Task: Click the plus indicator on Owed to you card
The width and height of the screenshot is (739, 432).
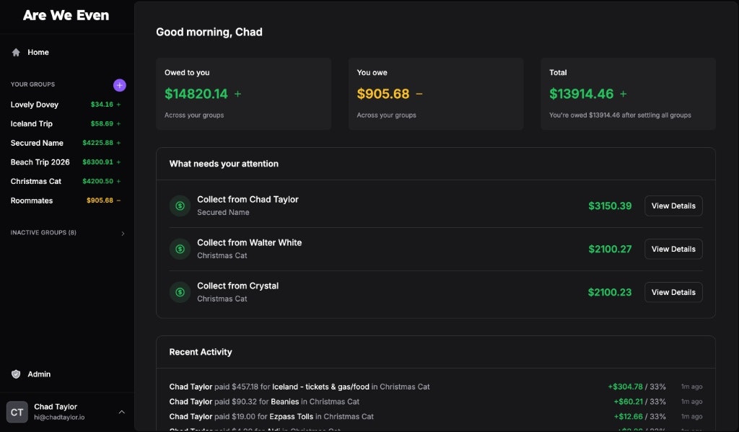Action: (237, 93)
